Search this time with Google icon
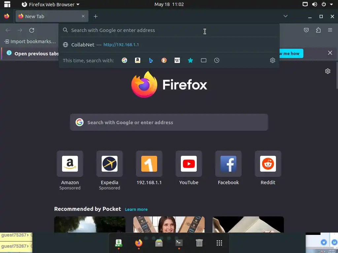 (124, 61)
